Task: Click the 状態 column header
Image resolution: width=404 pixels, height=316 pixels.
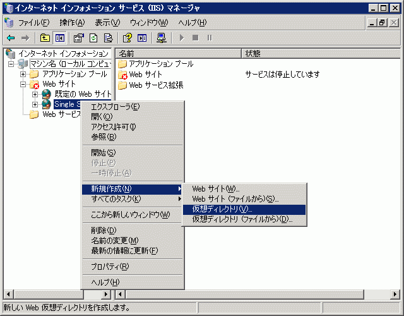Action: click(321, 54)
